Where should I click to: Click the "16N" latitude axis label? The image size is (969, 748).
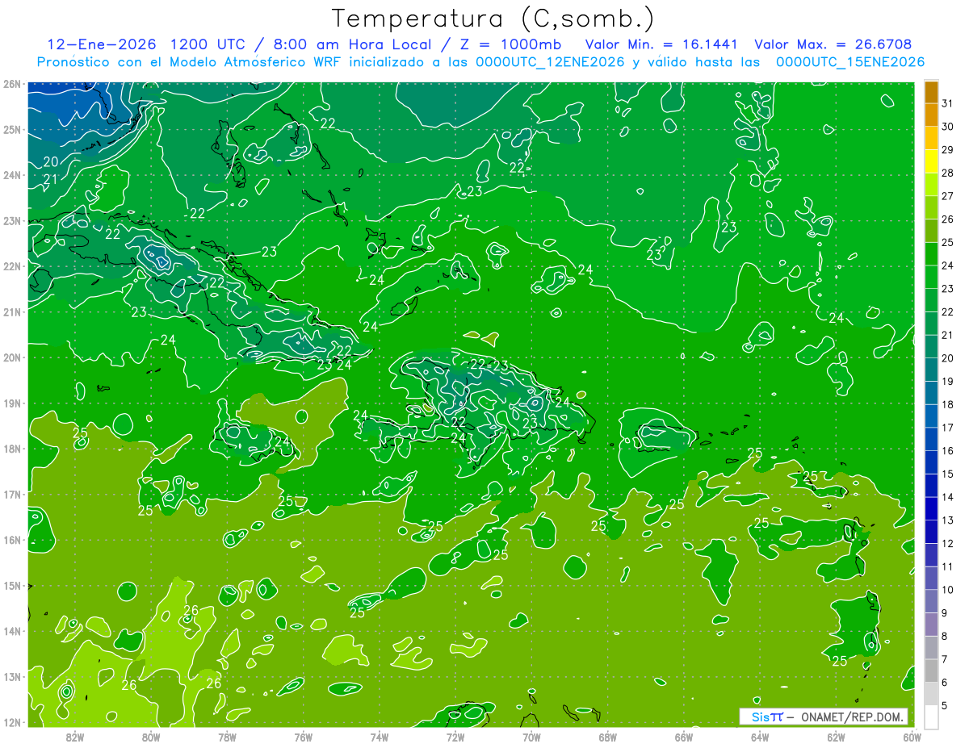click(12, 540)
